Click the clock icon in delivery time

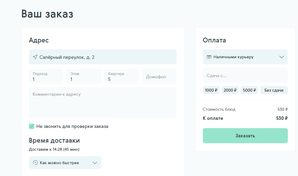coord(35,163)
